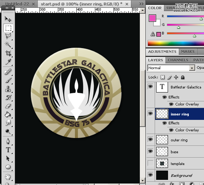This screenshot has height=185, width=204.
Task: Show the template layer
Action: coord(150,163)
